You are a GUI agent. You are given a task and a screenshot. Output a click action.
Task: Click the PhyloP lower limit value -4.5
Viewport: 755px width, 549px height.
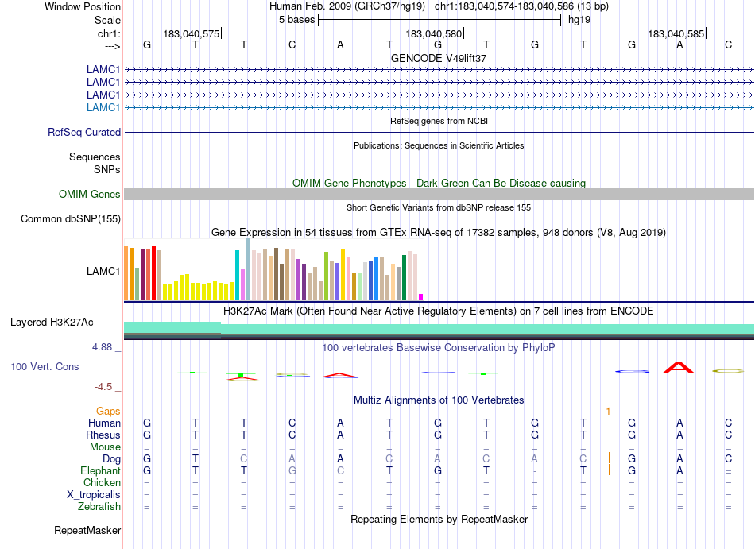[x=103, y=387]
